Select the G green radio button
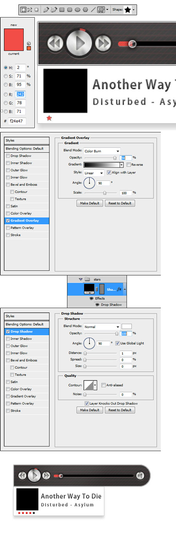 [5, 103]
